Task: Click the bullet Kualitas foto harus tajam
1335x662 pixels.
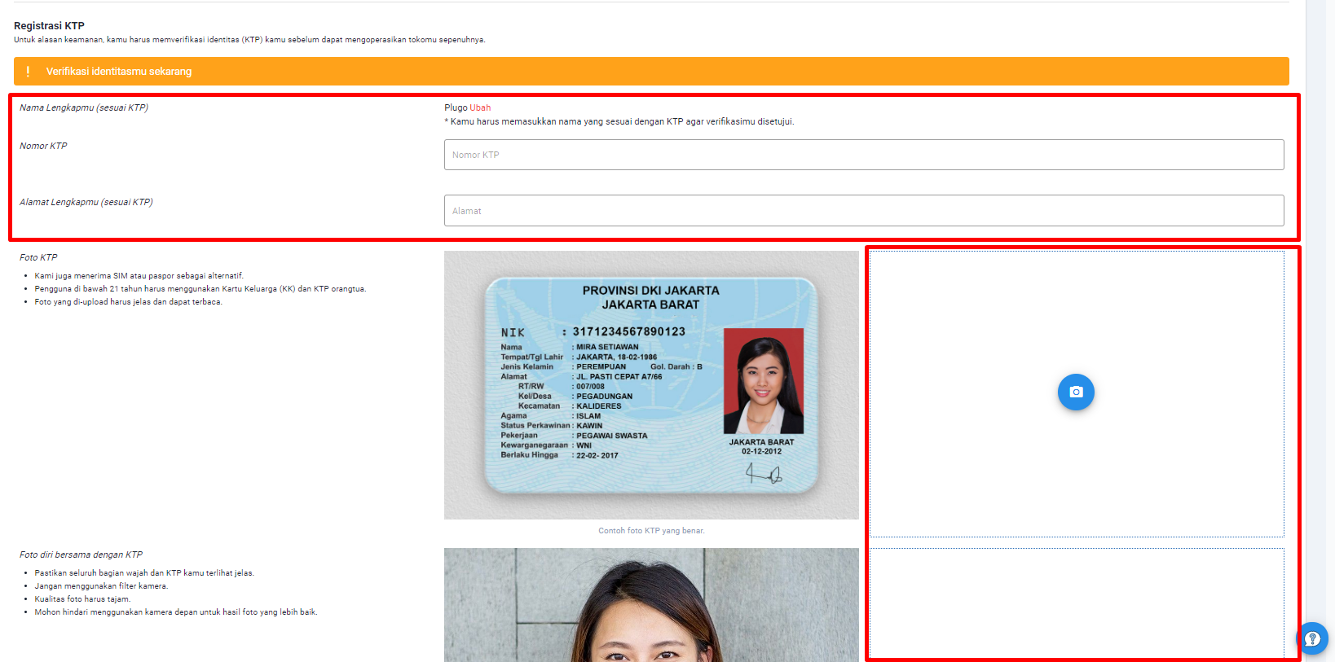Action: [x=82, y=599]
